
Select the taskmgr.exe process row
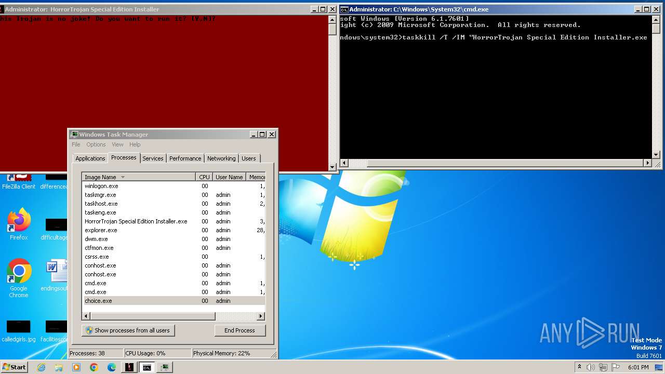(x=174, y=195)
